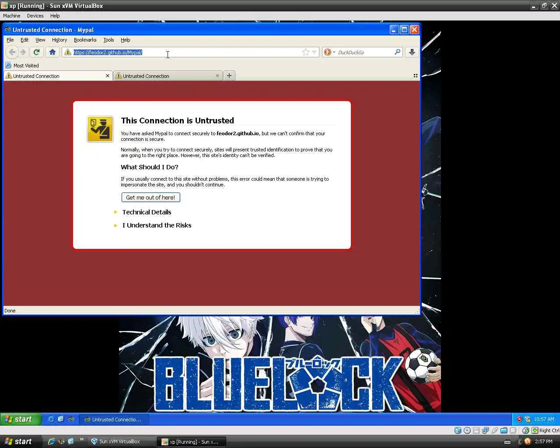Click guest quick launch Internet Explorer icon
Image resolution: width=560 pixels, height=448 pixels.
51,419
